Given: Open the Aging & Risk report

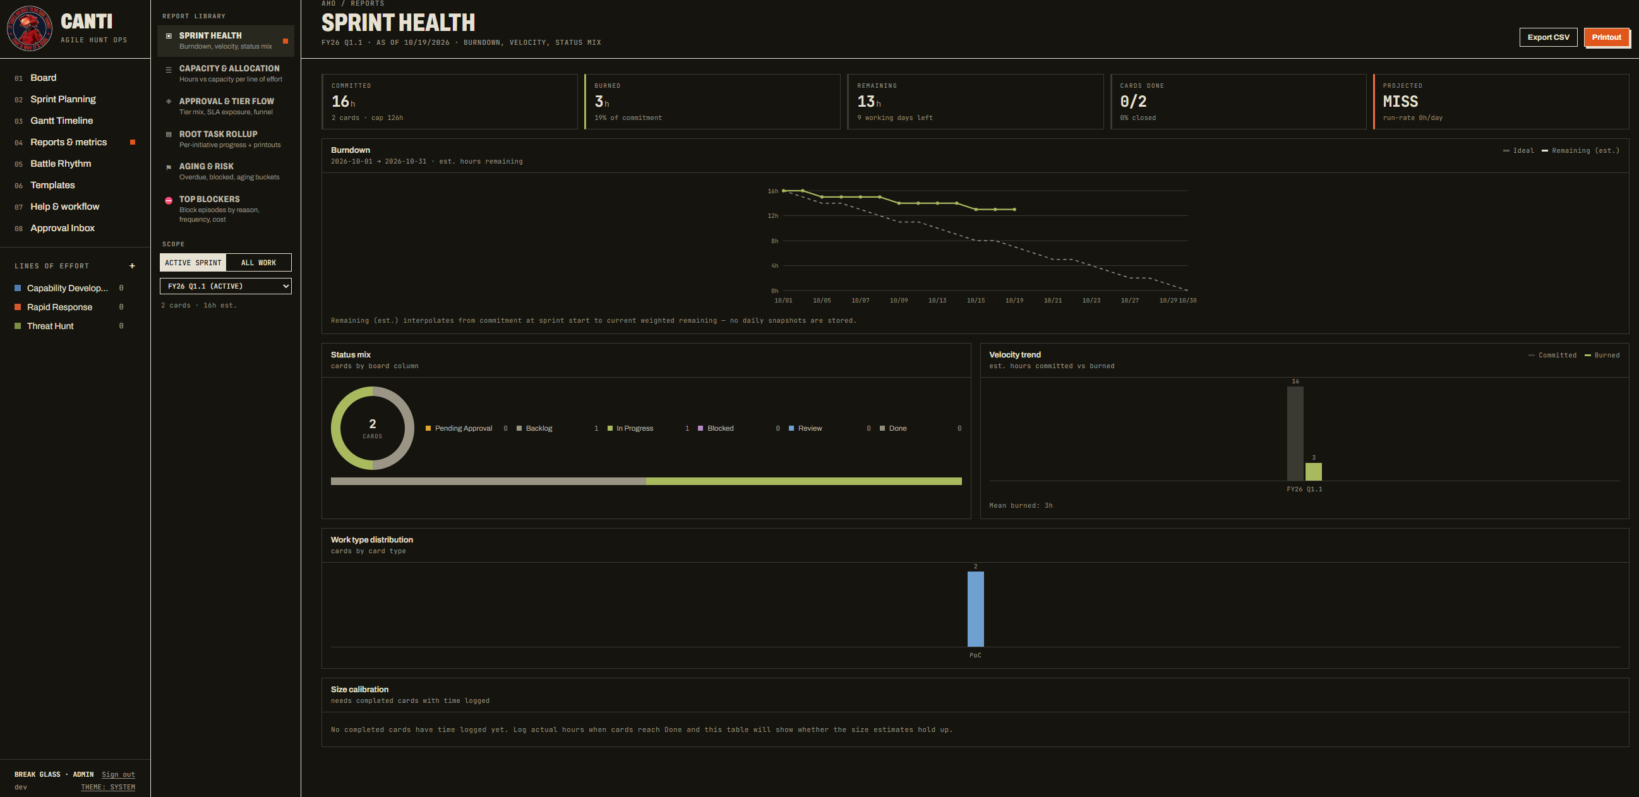Looking at the screenshot, I should [x=226, y=172].
